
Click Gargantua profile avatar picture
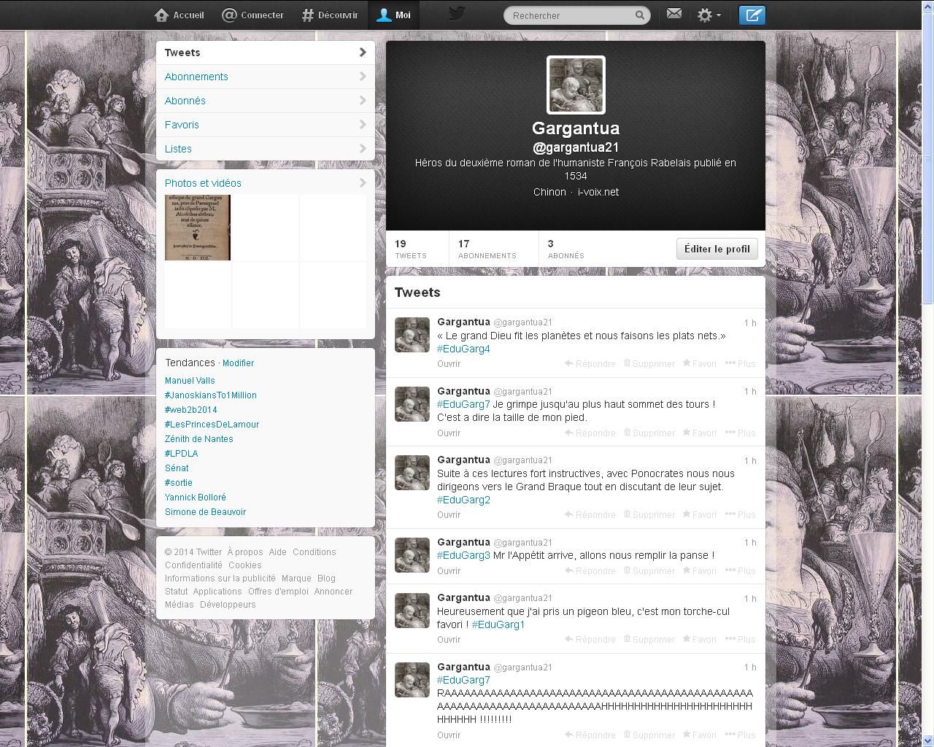tap(576, 85)
